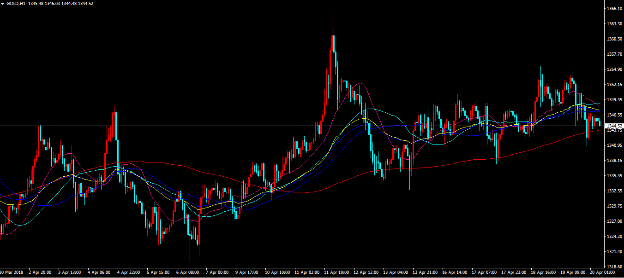The height and width of the screenshot is (278, 624).
Task: Click the 30 Mar 2018 date label
Action: click(x=11, y=272)
